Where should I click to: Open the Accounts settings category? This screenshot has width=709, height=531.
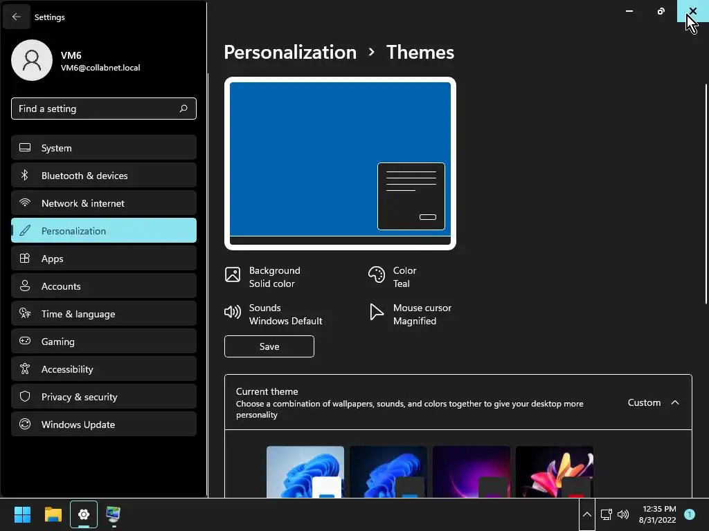(x=104, y=286)
